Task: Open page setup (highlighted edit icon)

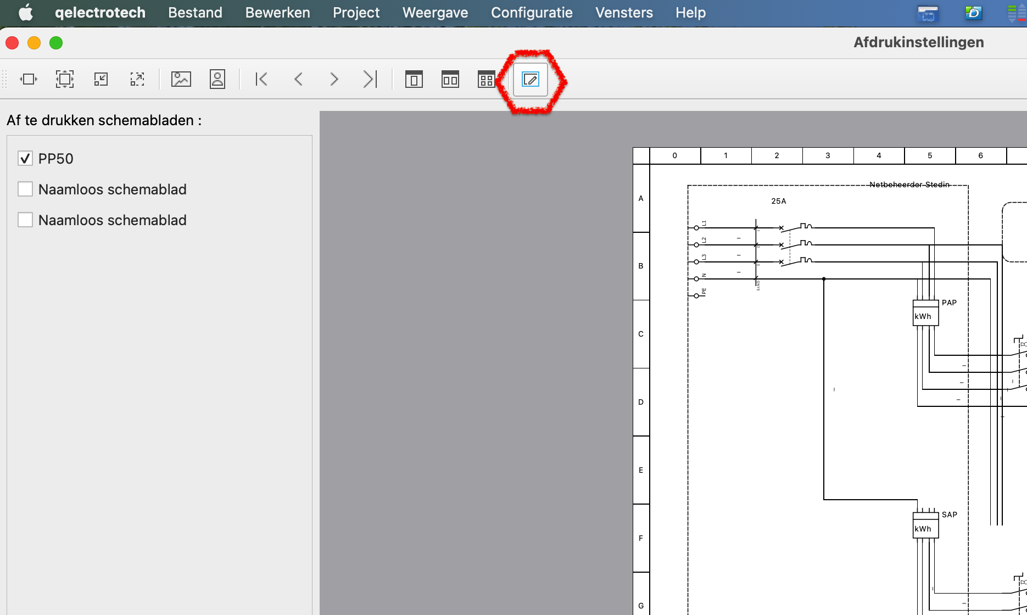Action: (x=531, y=80)
